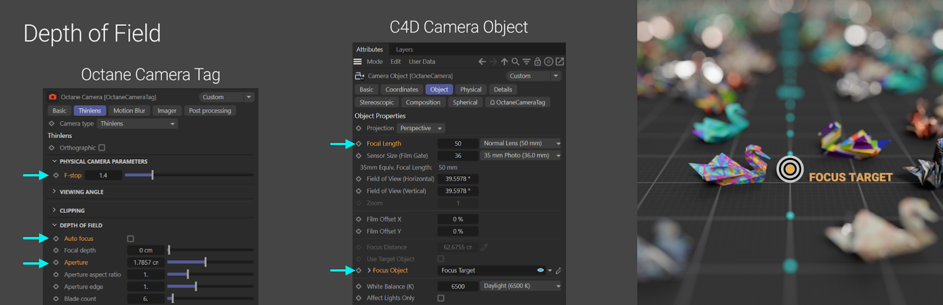Open the Camera type Thinlens dropdown
The width and height of the screenshot is (943, 305).
click(x=137, y=124)
